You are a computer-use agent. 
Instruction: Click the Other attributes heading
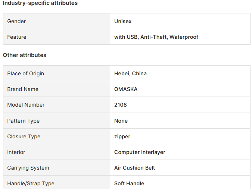[25, 55]
